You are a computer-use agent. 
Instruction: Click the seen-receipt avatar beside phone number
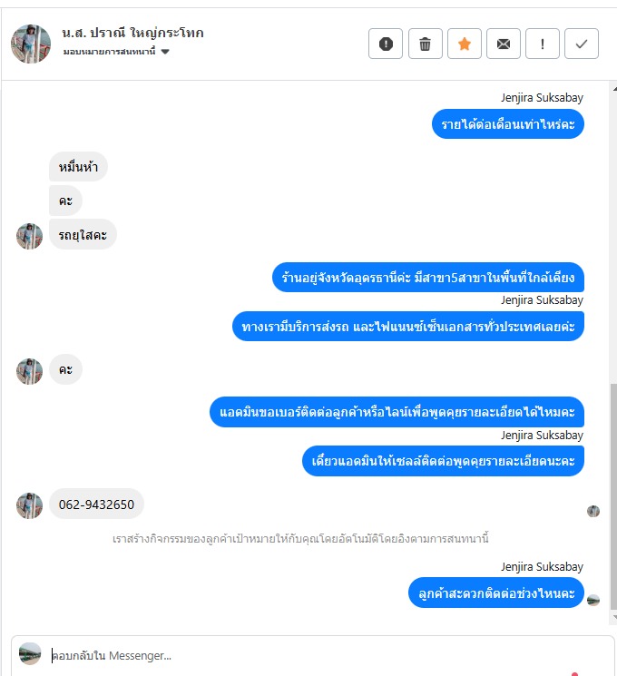point(593,512)
